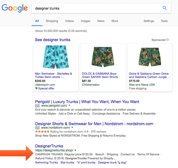Open the Settings menu
This screenshot has height=168, width=178.
(149, 21)
